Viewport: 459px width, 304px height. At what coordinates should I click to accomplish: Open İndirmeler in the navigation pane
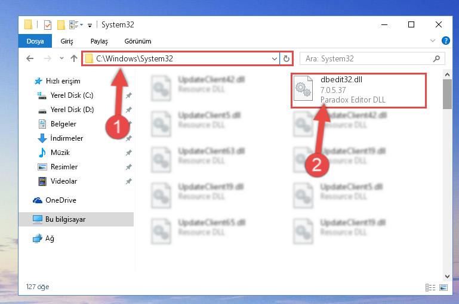67,138
